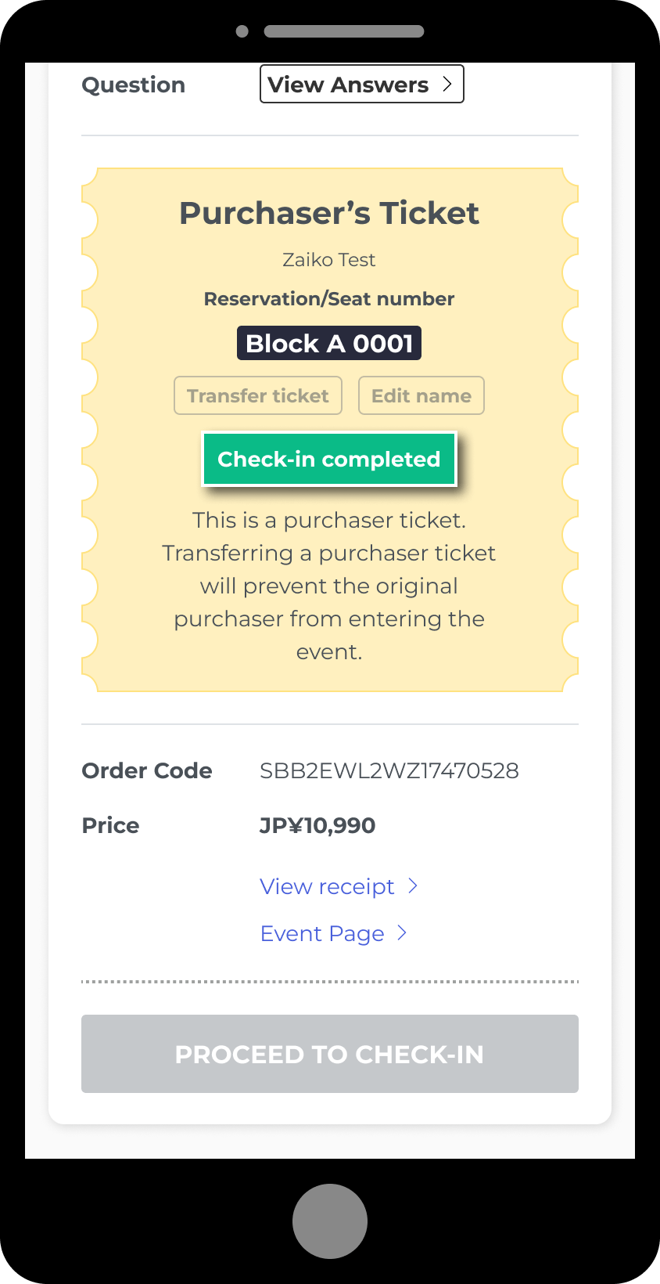Click the phone front camera dot
Screen dimensions: 660x1284
click(242, 31)
